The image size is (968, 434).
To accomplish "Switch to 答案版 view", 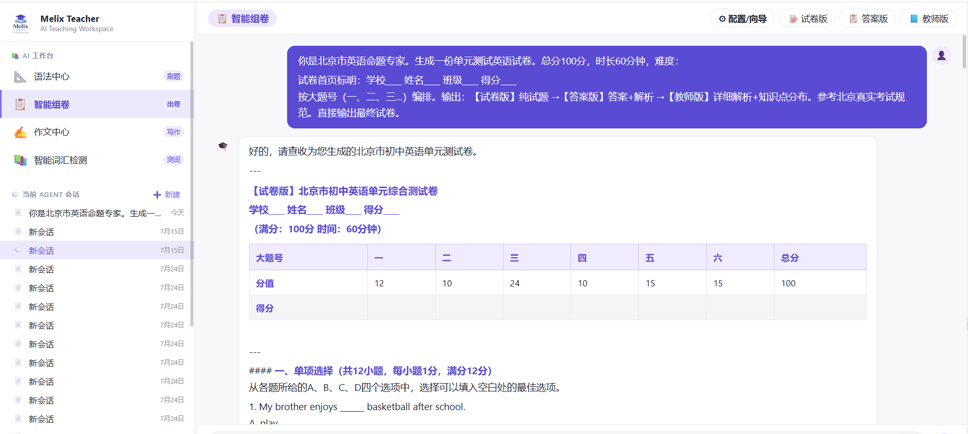I will [x=868, y=19].
